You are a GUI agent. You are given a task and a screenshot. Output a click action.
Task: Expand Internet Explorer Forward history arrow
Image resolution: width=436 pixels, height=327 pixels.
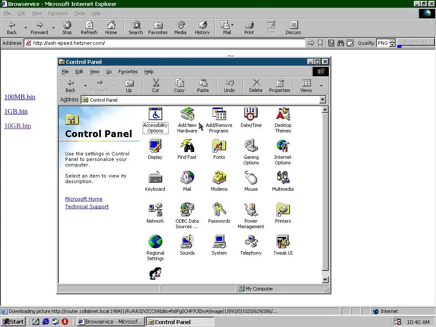[53, 28]
